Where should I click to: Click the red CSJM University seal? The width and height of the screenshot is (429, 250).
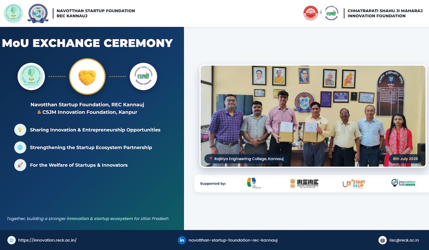311,13
